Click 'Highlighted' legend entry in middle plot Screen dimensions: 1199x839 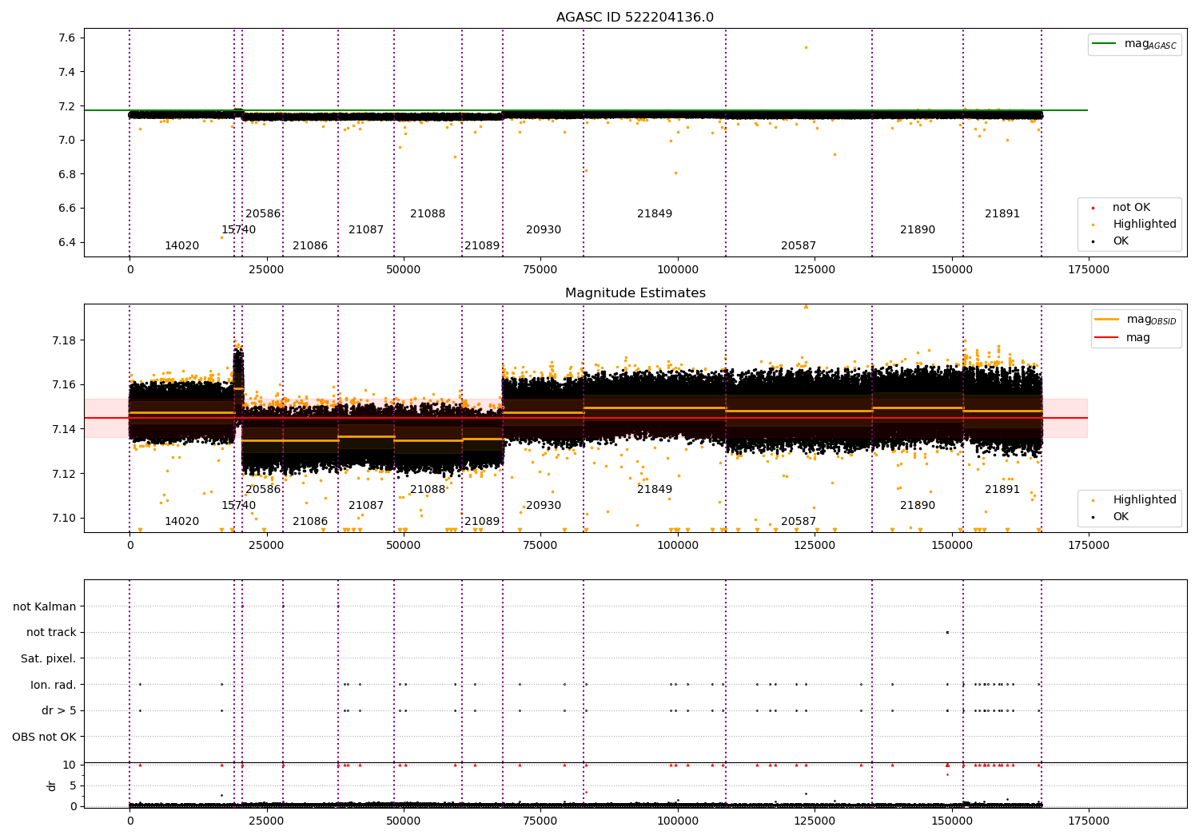tap(1135, 500)
